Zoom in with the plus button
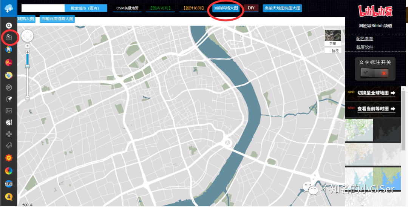 coord(27,52)
